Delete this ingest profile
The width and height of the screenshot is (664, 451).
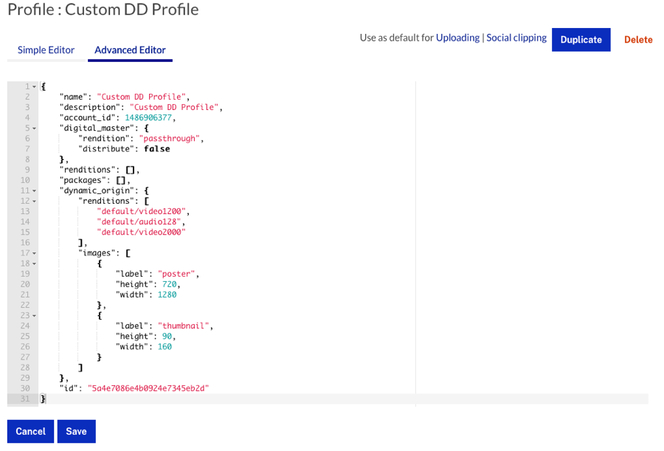coord(638,40)
